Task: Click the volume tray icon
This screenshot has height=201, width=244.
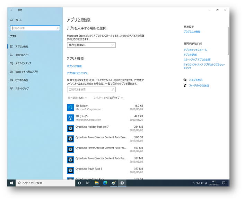Action: point(202,183)
